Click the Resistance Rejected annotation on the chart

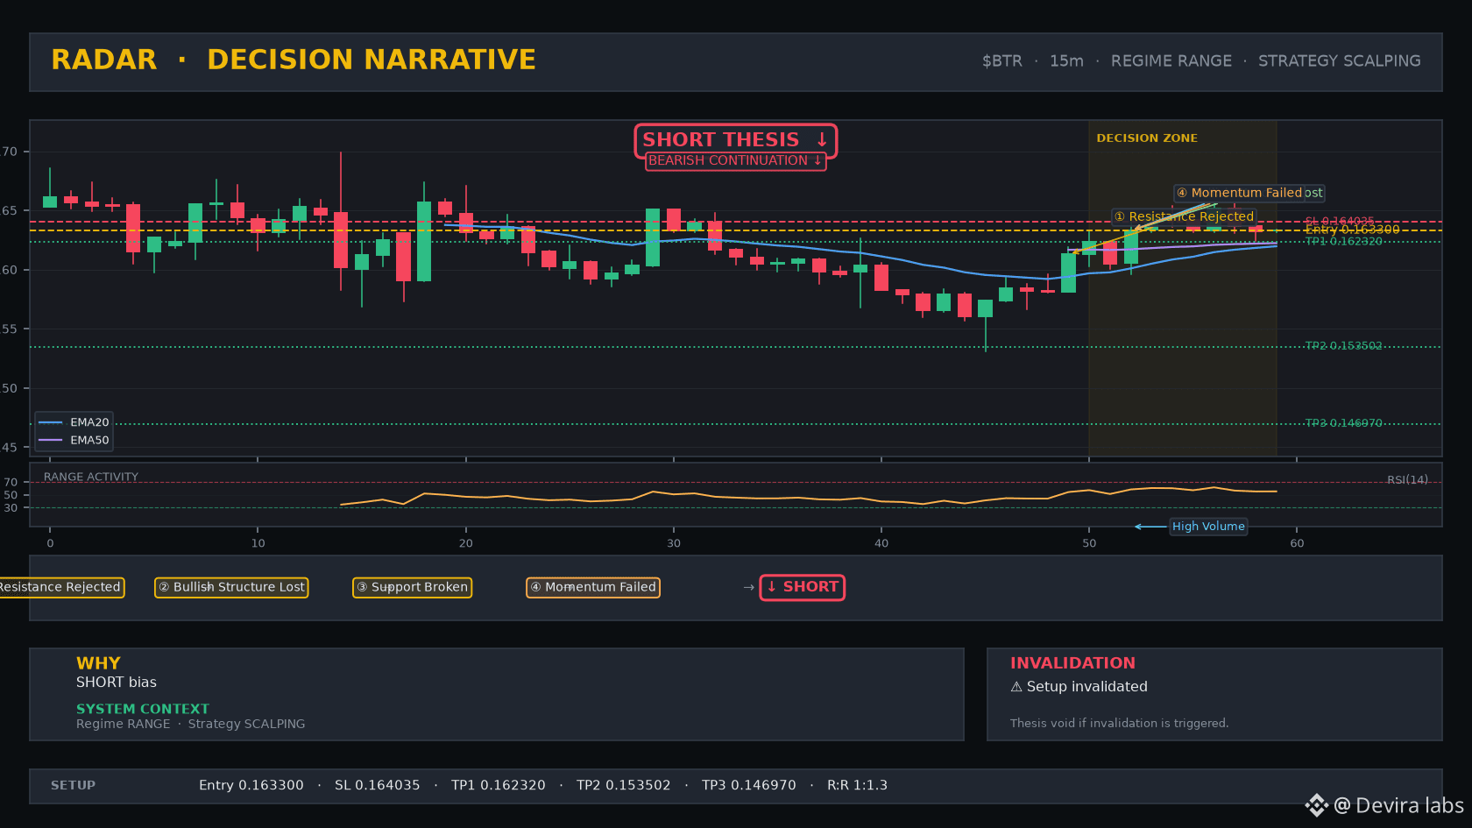pyautogui.click(x=1184, y=216)
